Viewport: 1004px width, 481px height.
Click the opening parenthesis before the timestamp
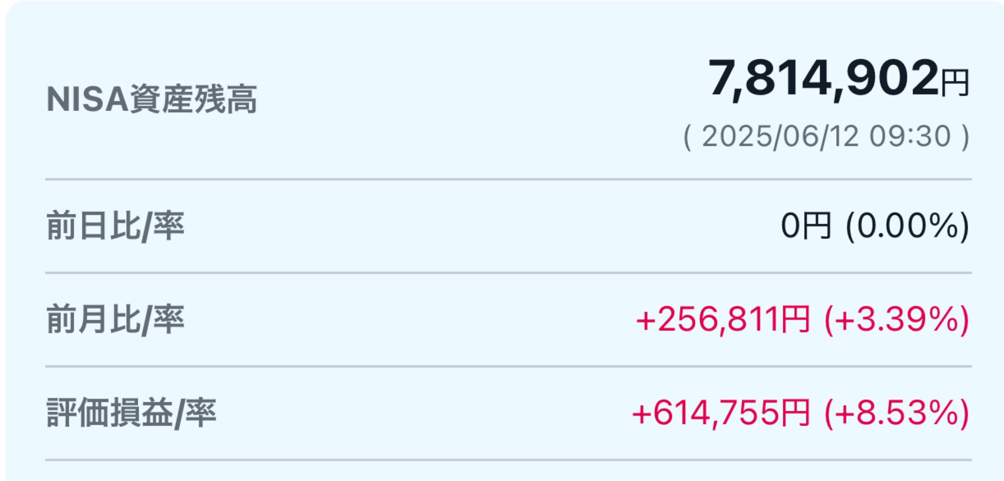[687, 137]
